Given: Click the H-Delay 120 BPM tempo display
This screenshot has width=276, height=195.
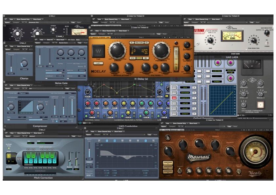Looking at the screenshot, I should tap(139, 51).
